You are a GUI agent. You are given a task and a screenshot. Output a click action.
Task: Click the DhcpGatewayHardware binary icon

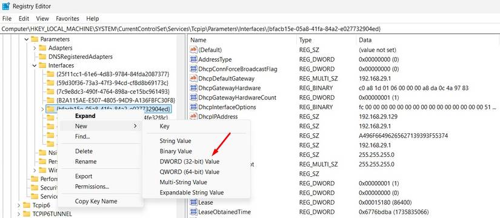coord(193,88)
